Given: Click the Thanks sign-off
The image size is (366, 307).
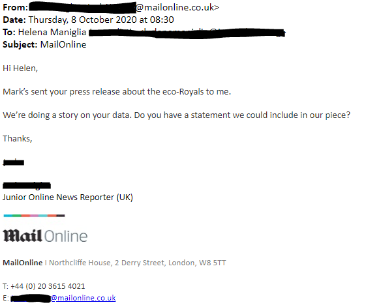Looking at the screenshot, I should click(17, 139).
